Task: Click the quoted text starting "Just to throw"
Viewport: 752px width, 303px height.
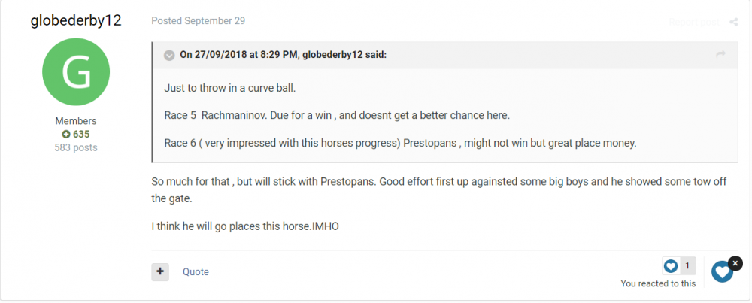Action: [x=230, y=88]
